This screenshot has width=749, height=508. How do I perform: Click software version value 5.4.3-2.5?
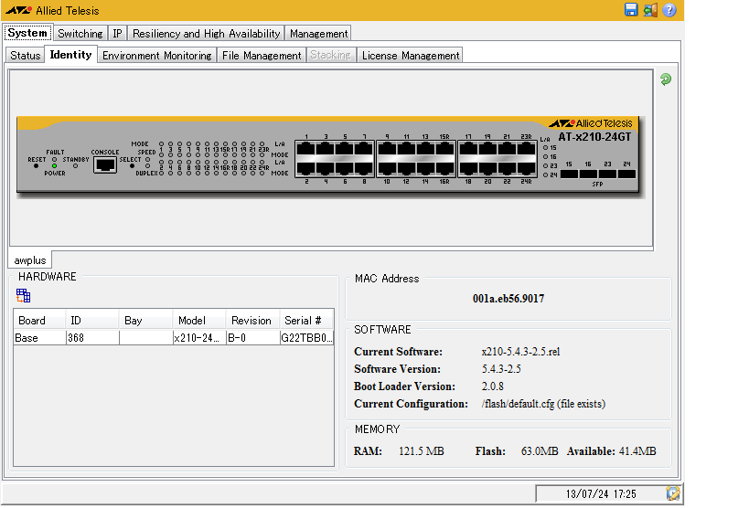pos(501,368)
